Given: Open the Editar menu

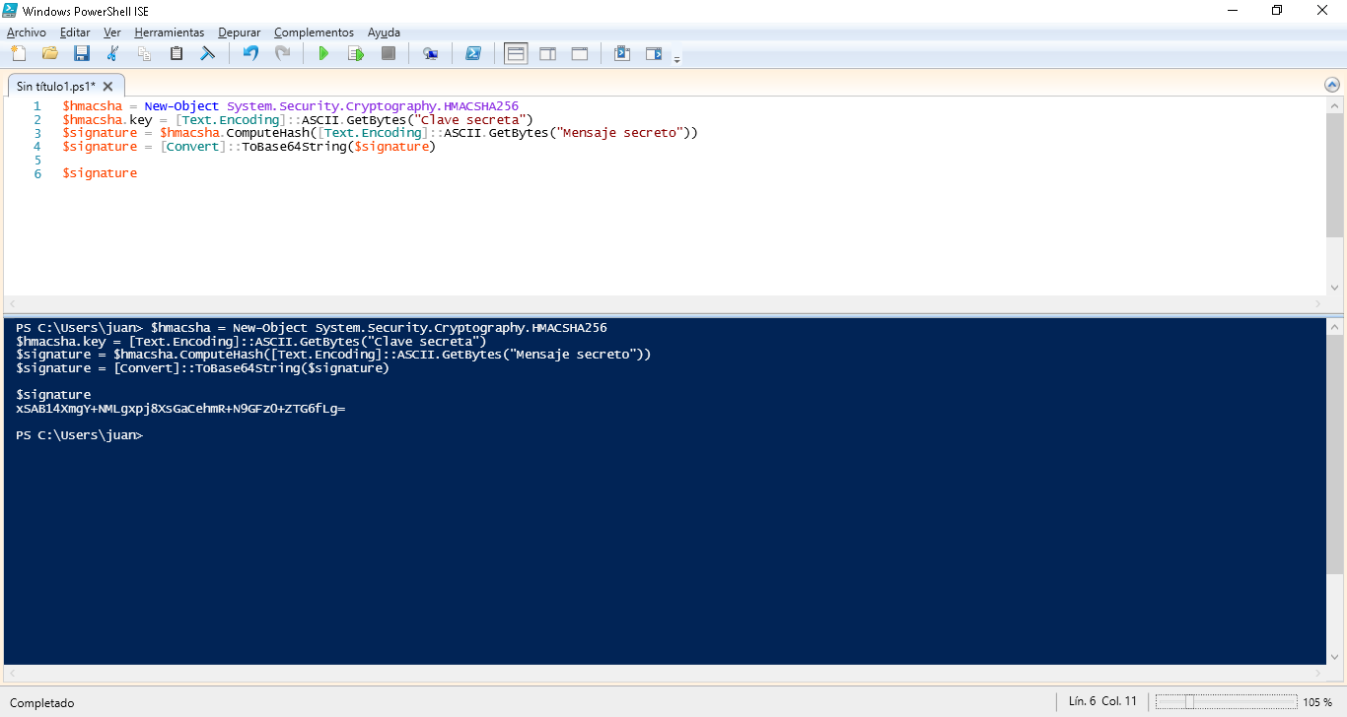Looking at the screenshot, I should [75, 33].
